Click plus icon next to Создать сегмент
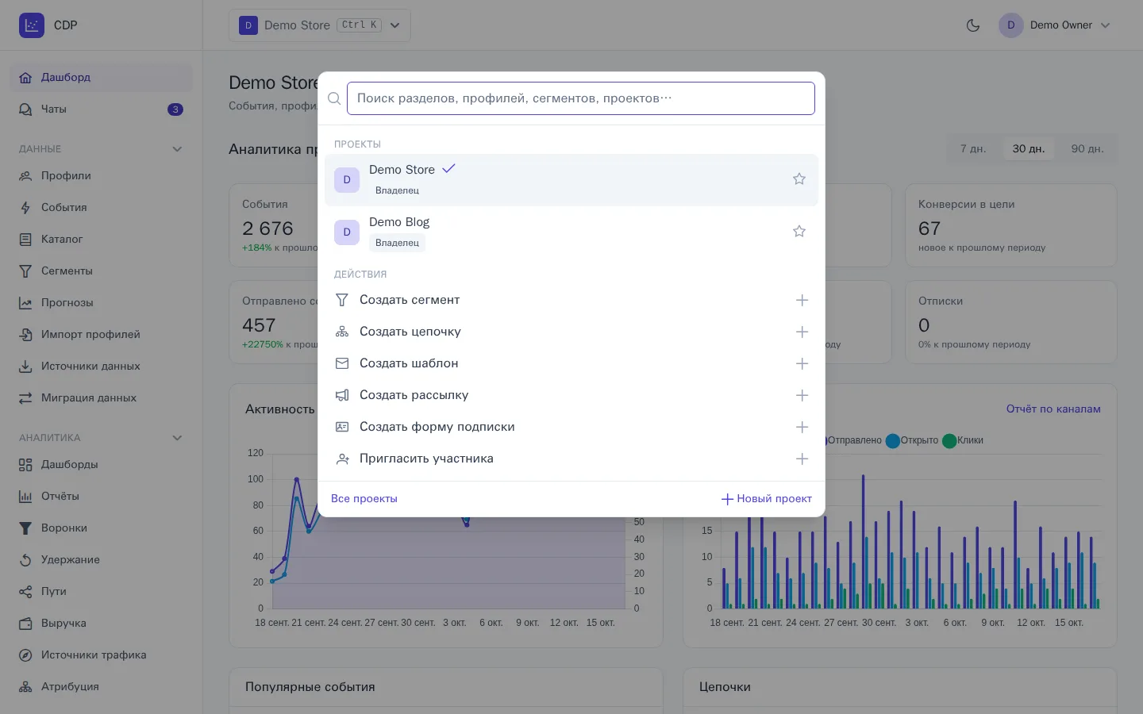The image size is (1143, 714). (802, 300)
